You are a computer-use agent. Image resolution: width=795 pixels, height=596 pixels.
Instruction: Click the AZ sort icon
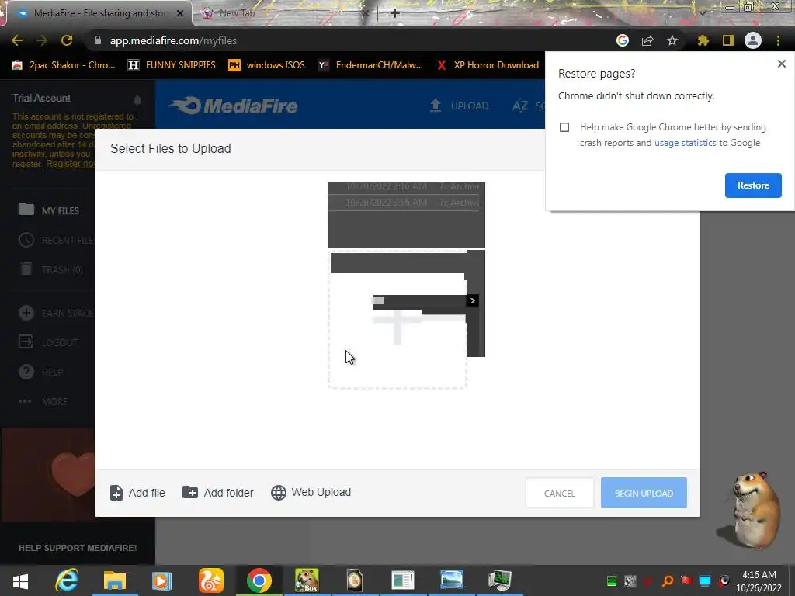pos(520,106)
